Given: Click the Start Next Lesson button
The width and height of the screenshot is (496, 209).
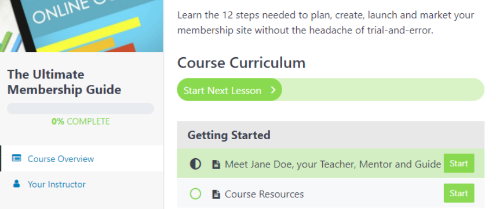Looking at the screenshot, I should 229,90.
